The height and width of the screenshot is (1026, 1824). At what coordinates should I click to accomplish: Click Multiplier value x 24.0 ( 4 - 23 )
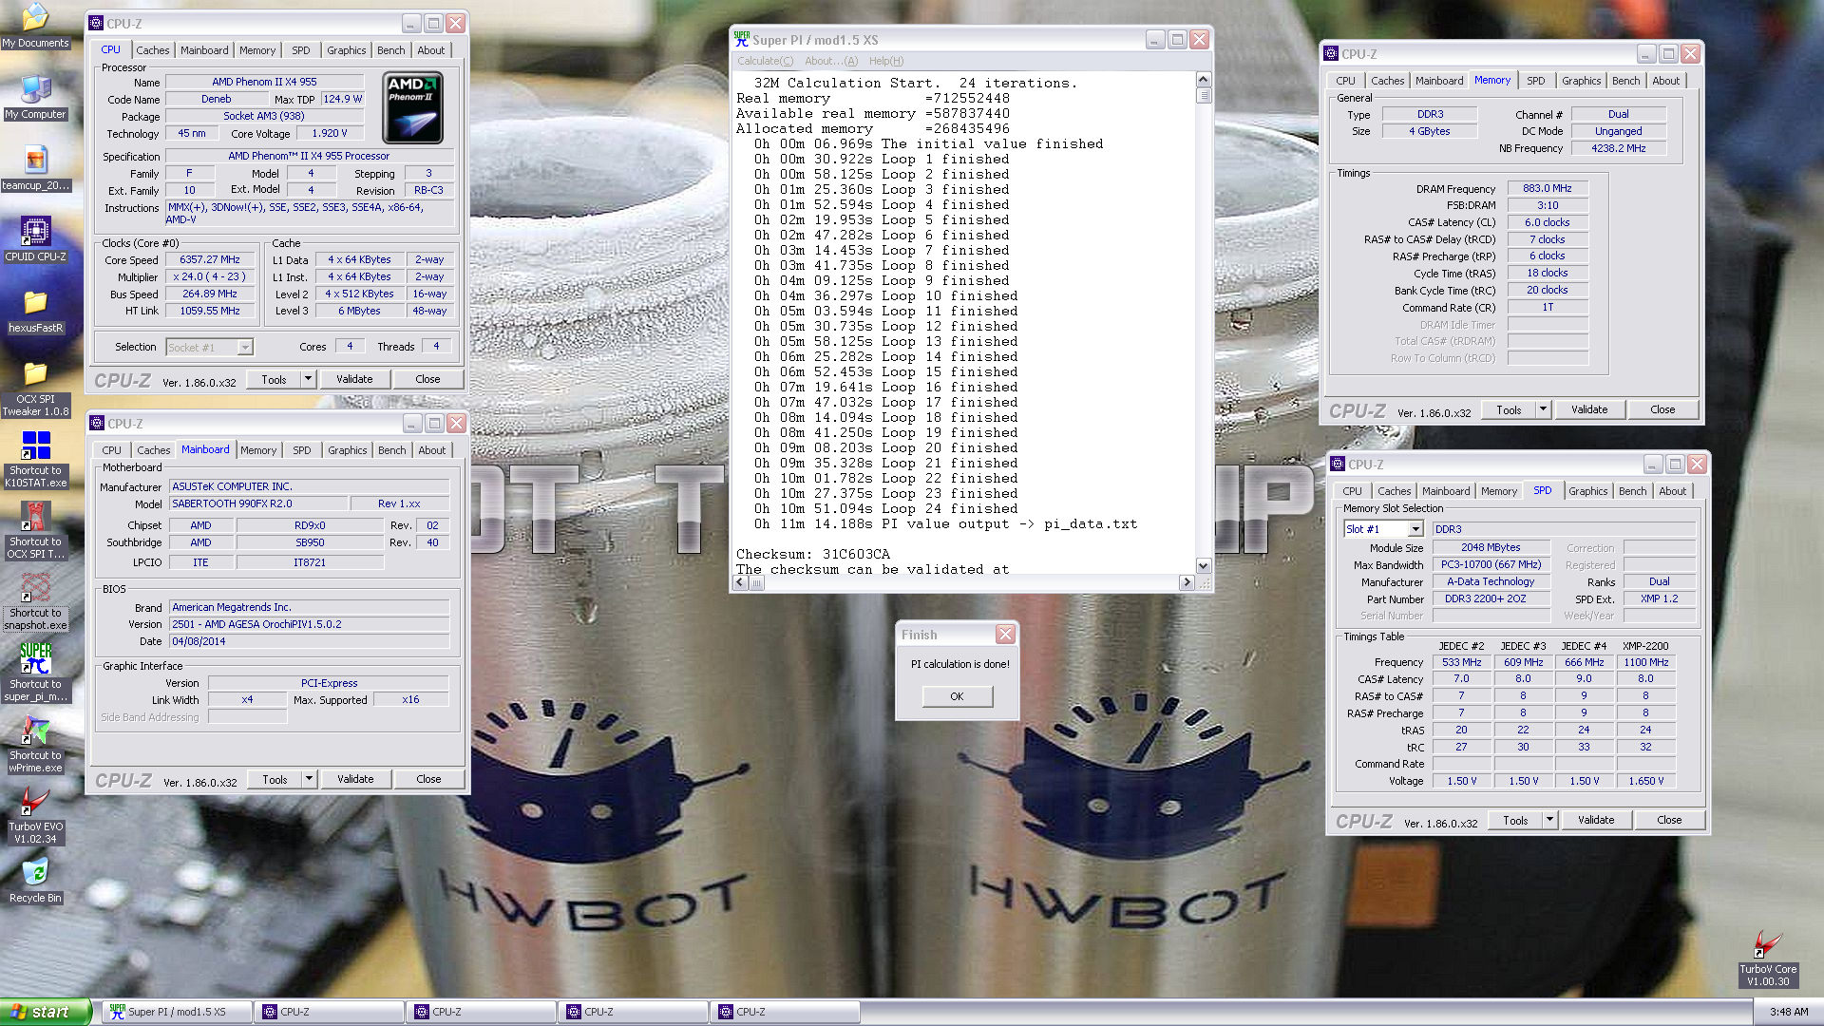click(209, 276)
